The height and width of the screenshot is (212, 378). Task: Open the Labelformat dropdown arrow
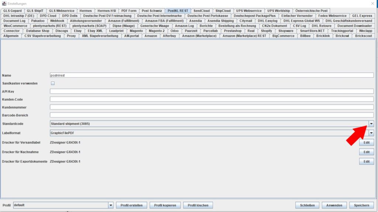(371, 133)
